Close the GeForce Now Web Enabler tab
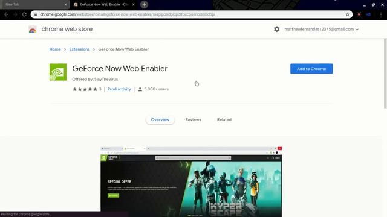This screenshot has width=387, height=217. click(x=133, y=4)
